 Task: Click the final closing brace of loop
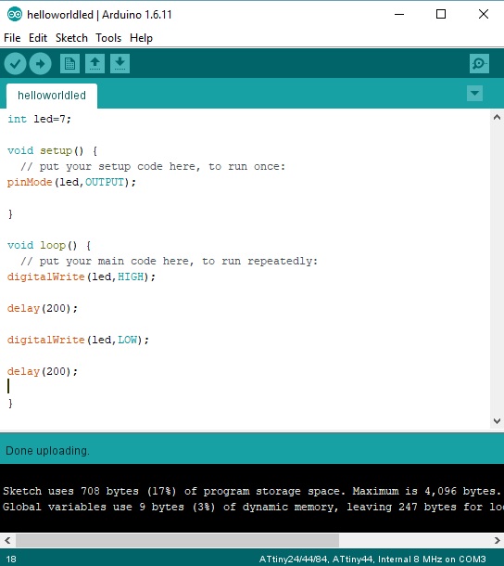(x=10, y=404)
